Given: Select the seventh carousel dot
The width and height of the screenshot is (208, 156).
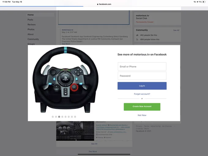Looking at the screenshot, I should point(72,117).
